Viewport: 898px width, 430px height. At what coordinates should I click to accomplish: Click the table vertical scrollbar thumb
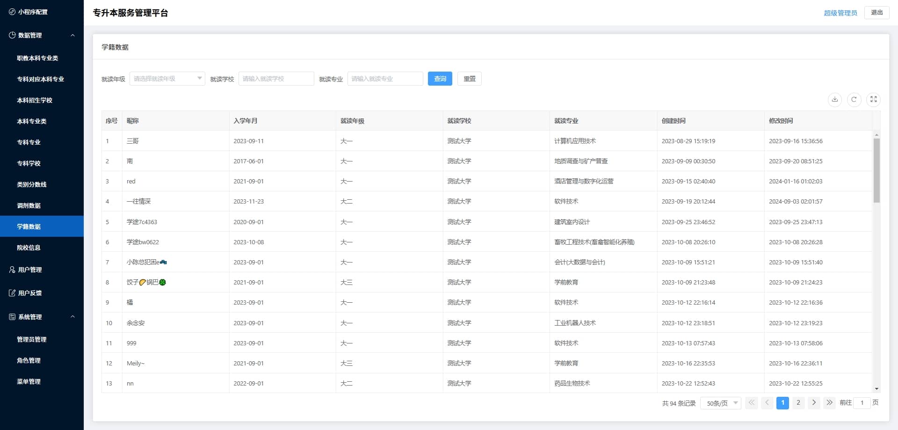(876, 170)
